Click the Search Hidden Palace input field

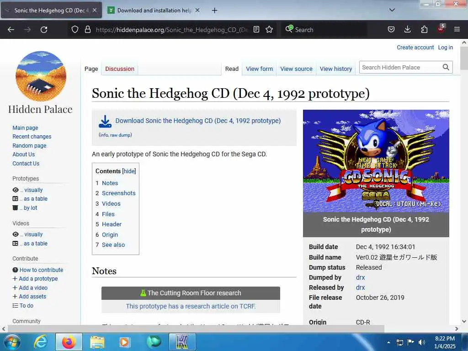tap(400, 68)
